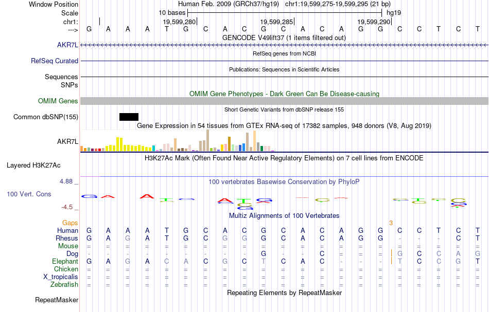
Task: Open the OMIM Gene Phenotypes track title
Action: coord(284,94)
